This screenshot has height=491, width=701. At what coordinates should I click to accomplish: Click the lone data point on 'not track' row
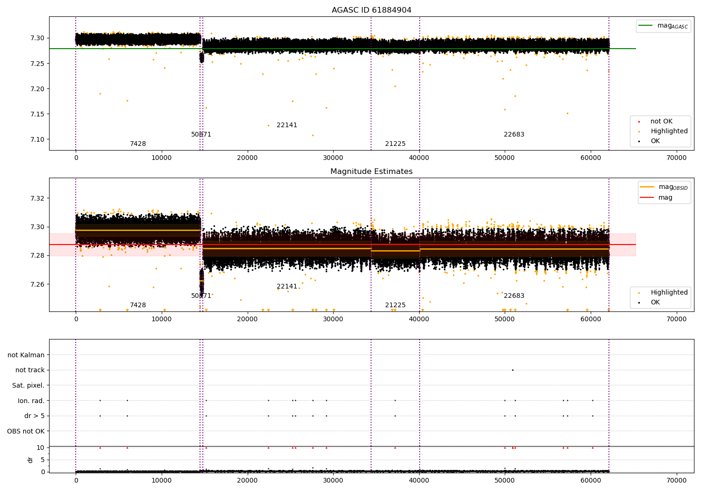point(513,370)
